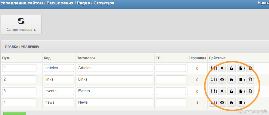The height and width of the screenshot is (115, 269).
Task: Focus the Путь field containing 3
Action: (19, 91)
